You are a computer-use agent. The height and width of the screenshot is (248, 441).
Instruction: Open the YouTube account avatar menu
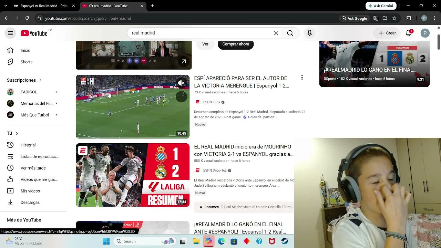[x=425, y=33]
